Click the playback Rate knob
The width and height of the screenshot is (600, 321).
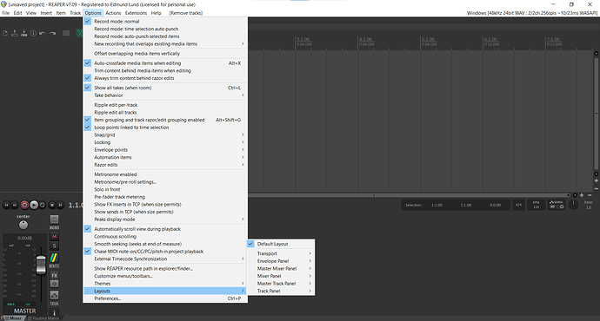573,205
